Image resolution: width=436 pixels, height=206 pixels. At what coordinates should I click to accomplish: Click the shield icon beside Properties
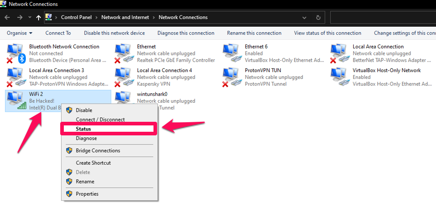point(69,194)
